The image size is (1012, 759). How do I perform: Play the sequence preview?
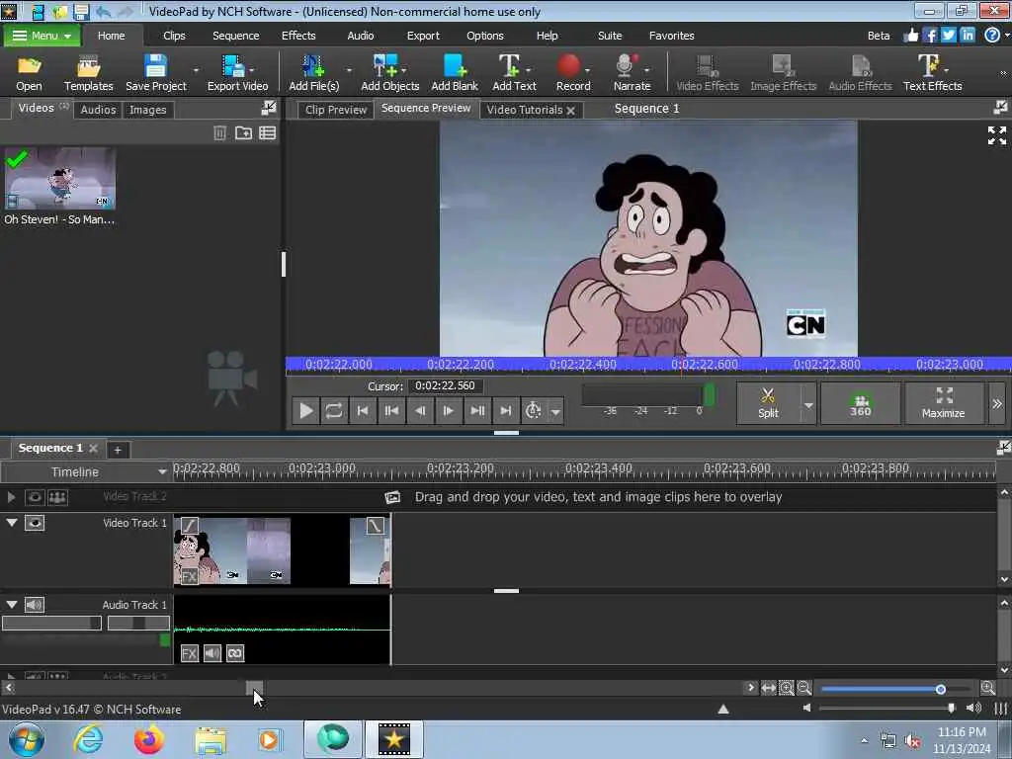pyautogui.click(x=306, y=410)
